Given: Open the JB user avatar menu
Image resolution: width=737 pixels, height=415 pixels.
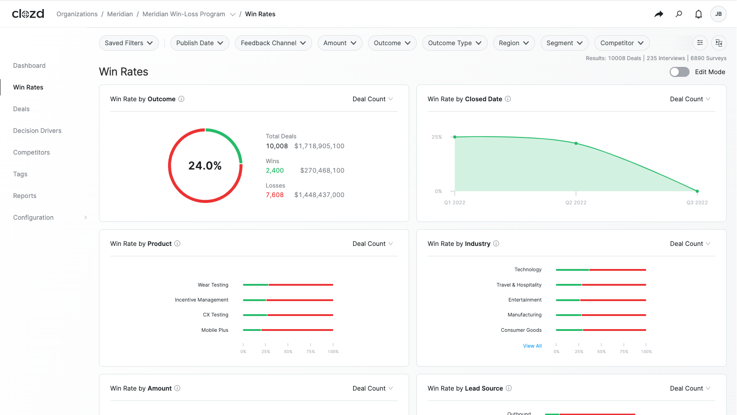Looking at the screenshot, I should (x=718, y=14).
